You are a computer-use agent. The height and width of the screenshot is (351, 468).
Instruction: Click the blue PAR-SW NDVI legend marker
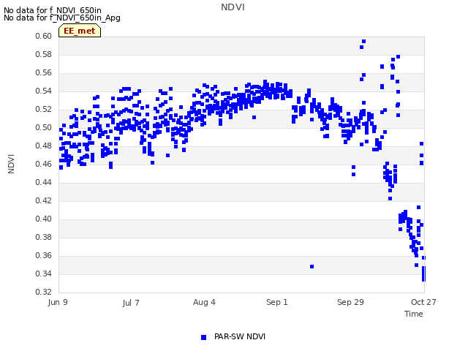[203, 337]
